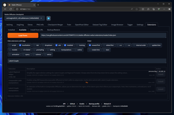The image size is (174, 115).
Task: Open the OpenPose Editor tab
Action: 82,25
